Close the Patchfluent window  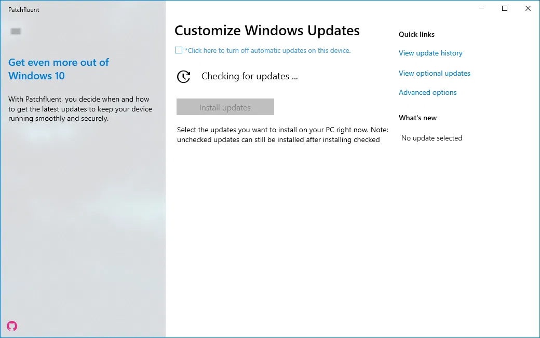coord(528,8)
